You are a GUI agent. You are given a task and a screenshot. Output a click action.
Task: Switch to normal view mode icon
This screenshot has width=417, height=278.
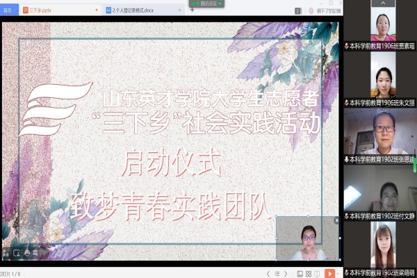pos(300,274)
